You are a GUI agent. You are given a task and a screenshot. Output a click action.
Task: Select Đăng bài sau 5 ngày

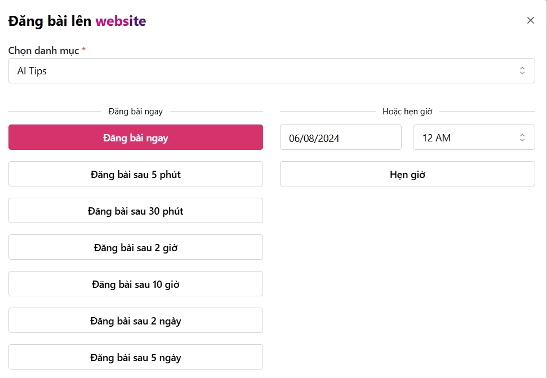(x=135, y=357)
